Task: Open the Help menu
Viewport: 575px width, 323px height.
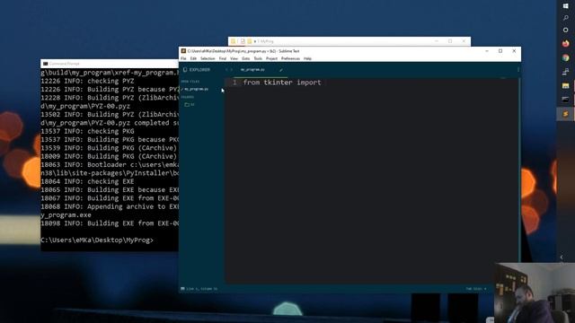Action: coord(307,58)
